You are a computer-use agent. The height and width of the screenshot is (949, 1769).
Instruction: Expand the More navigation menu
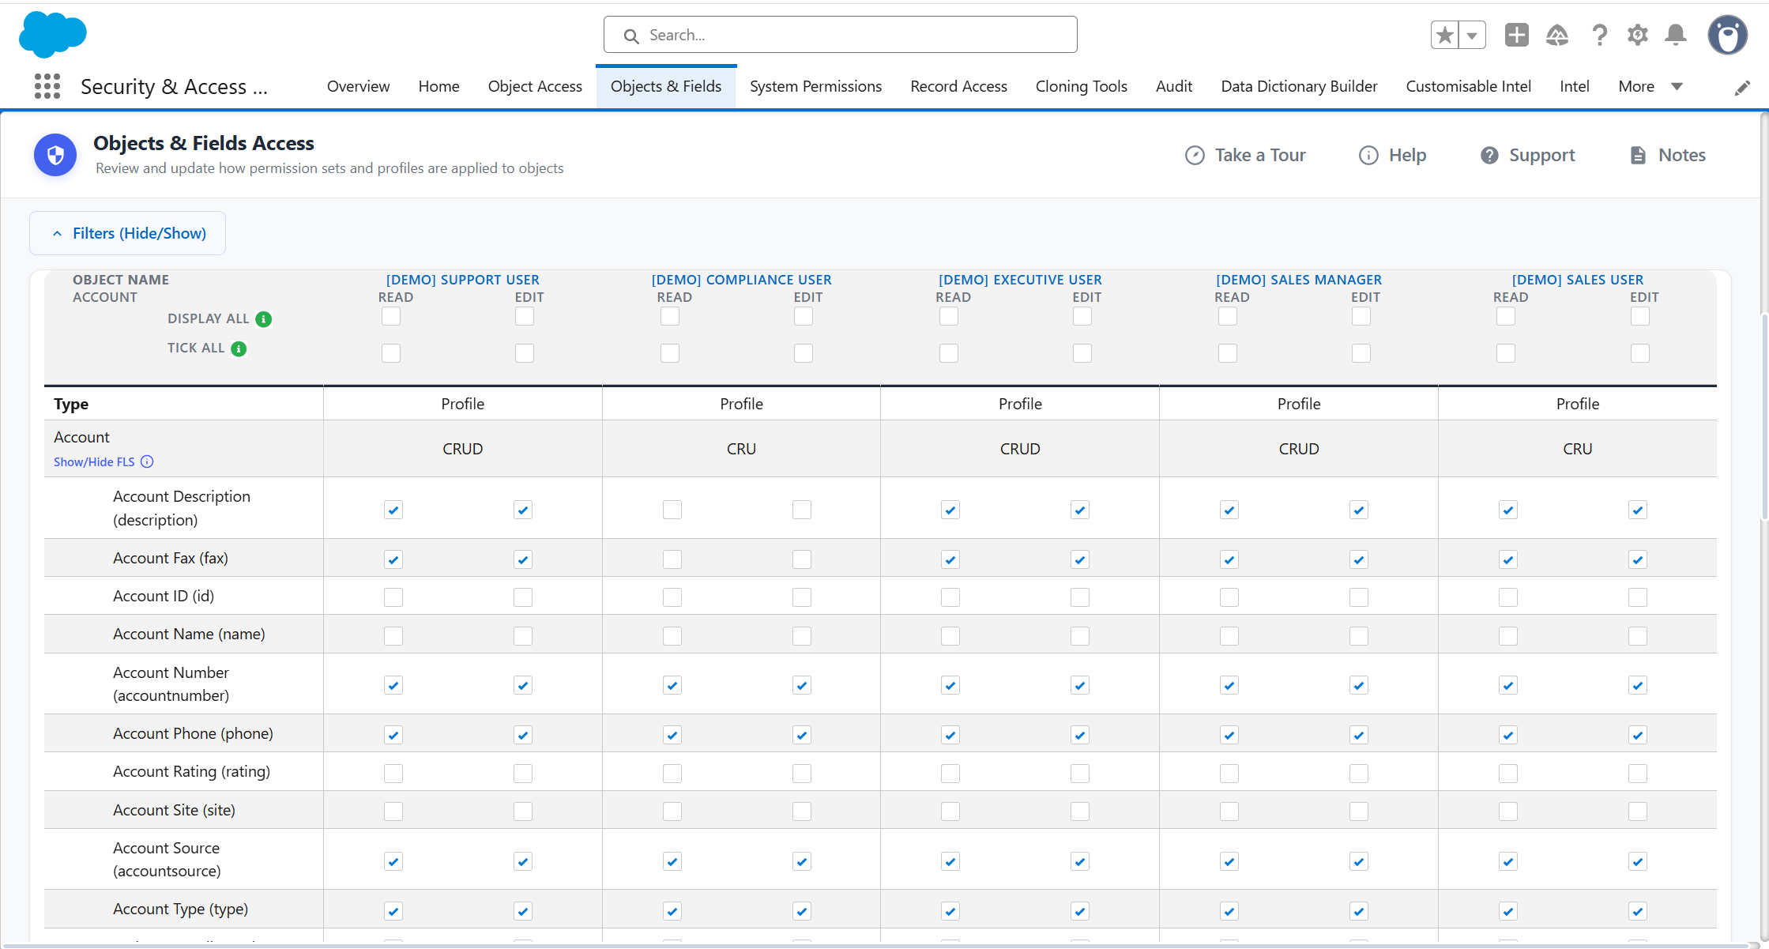[1650, 86]
